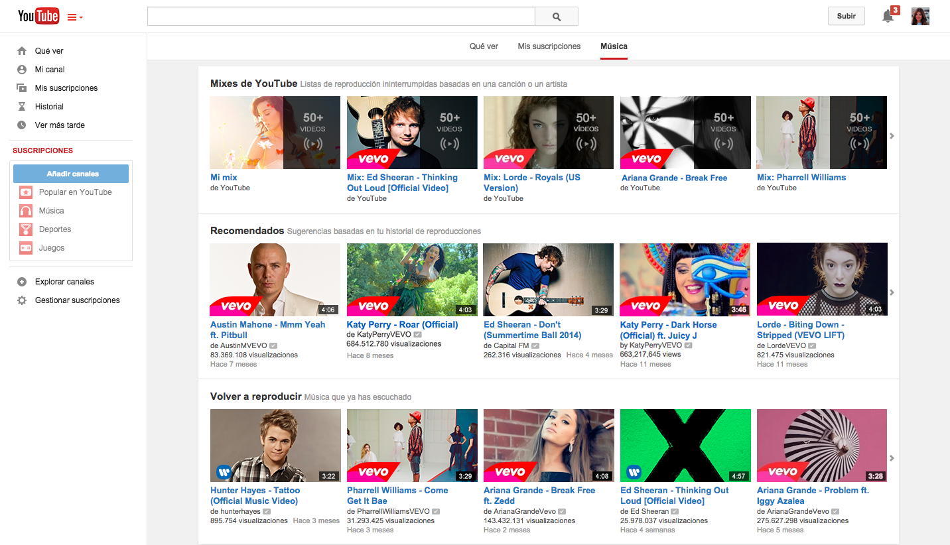Click the verified badge next to LordeVEVO

click(813, 346)
